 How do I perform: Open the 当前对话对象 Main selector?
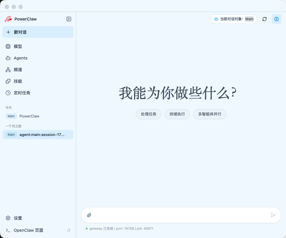click(234, 19)
